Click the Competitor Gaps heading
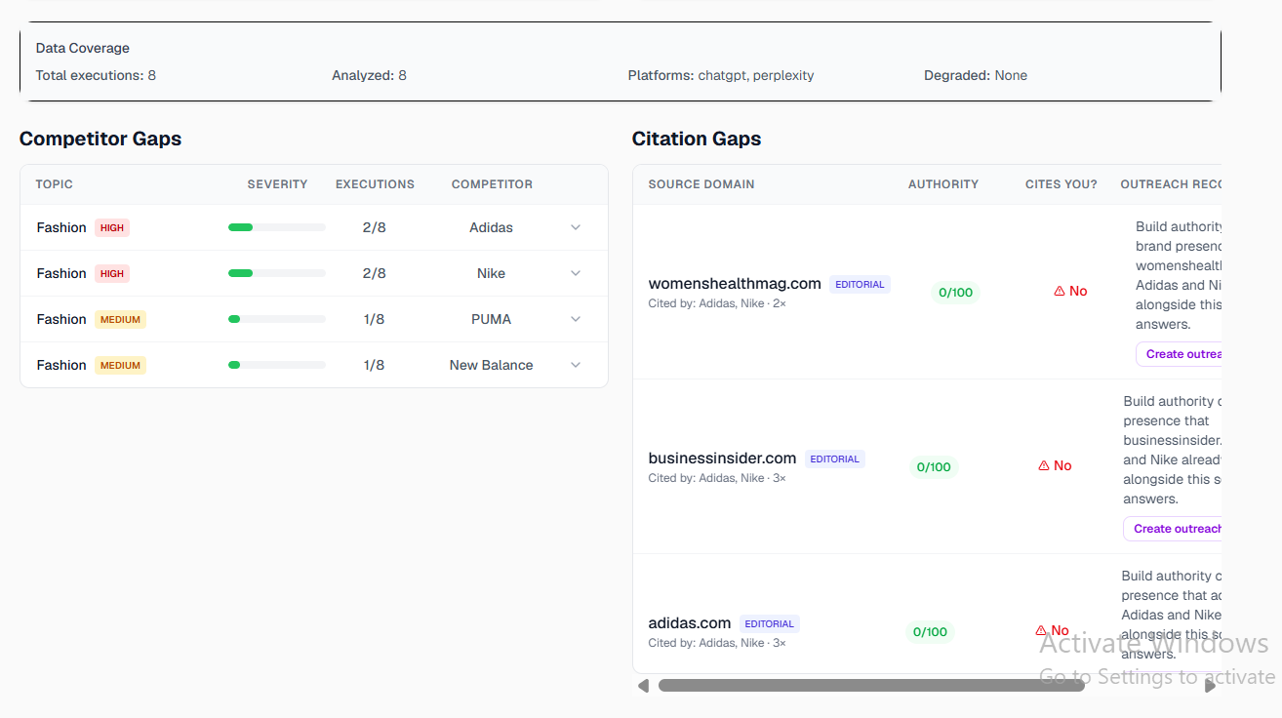 (100, 139)
